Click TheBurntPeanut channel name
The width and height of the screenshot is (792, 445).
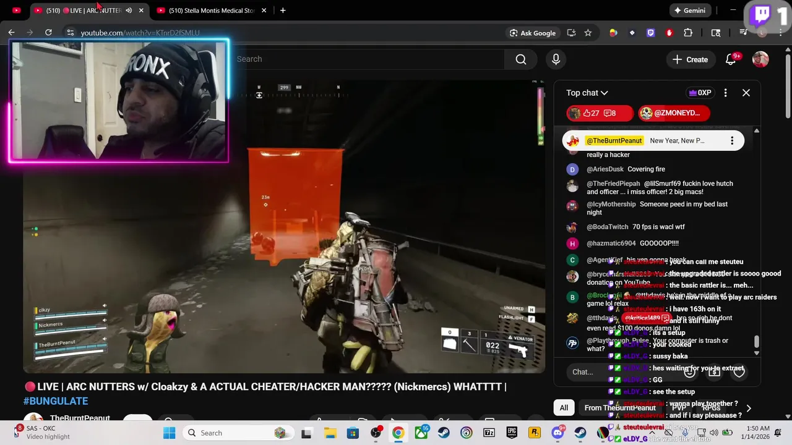click(80, 418)
